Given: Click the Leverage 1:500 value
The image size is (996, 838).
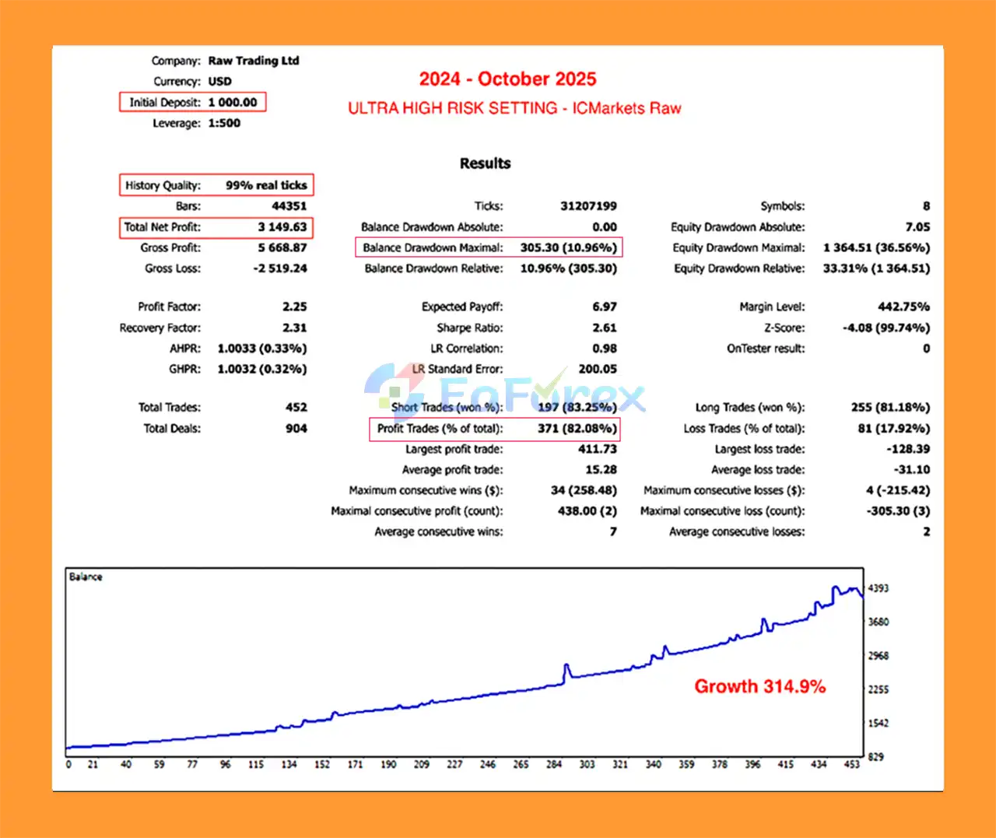Looking at the screenshot, I should [x=224, y=123].
